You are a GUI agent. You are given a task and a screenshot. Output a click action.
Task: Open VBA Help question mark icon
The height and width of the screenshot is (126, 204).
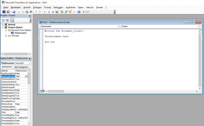click(79, 12)
